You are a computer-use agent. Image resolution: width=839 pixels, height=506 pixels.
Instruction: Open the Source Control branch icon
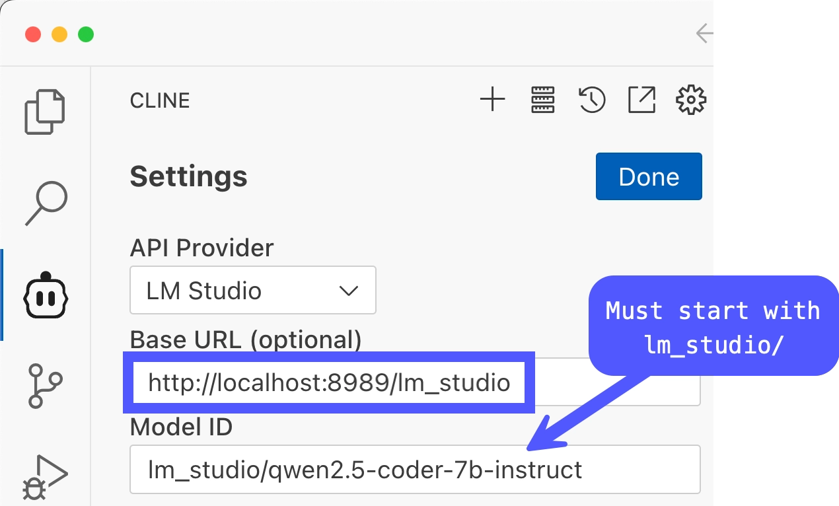(x=46, y=385)
